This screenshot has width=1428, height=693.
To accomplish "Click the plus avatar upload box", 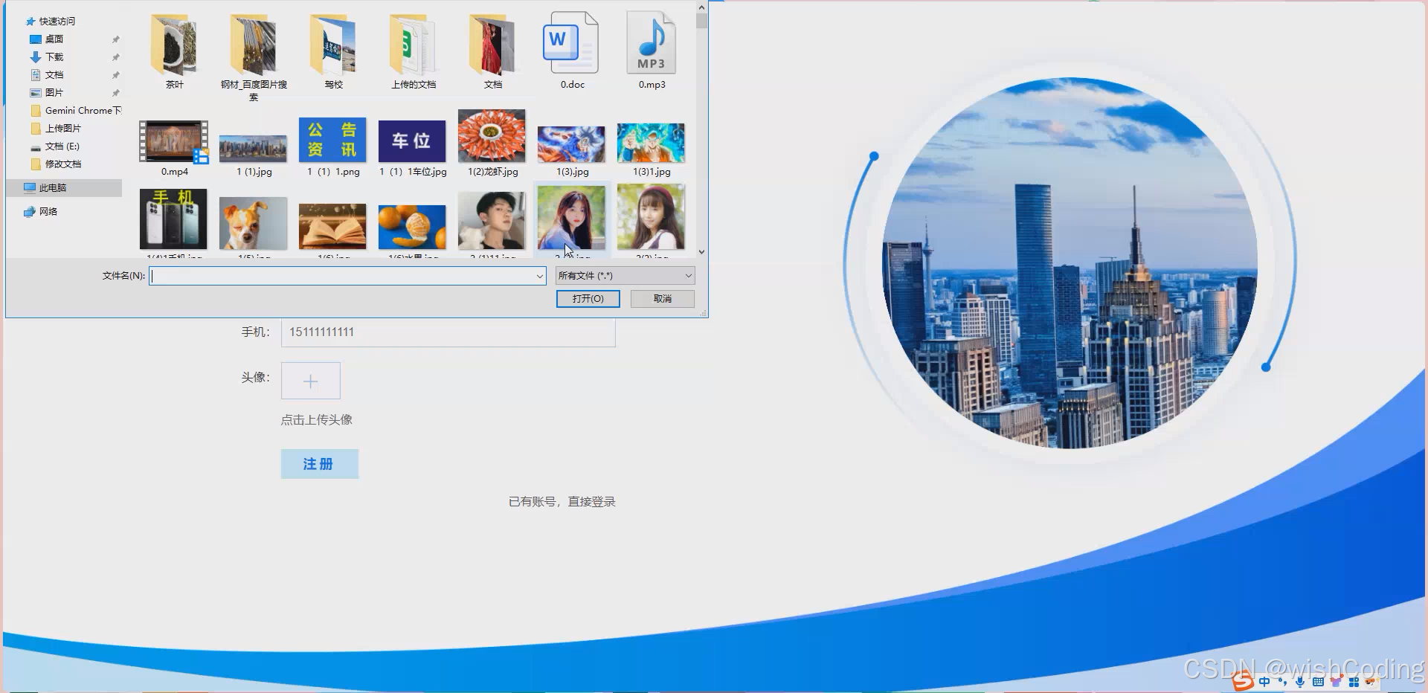I will pyautogui.click(x=310, y=380).
